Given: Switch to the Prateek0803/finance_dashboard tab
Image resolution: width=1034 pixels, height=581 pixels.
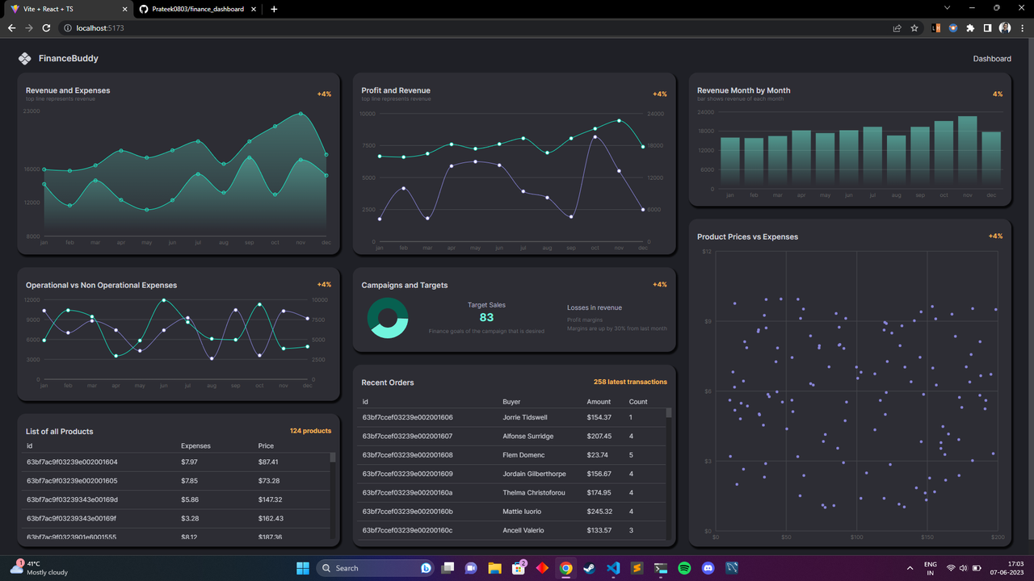Looking at the screenshot, I should click(x=199, y=9).
